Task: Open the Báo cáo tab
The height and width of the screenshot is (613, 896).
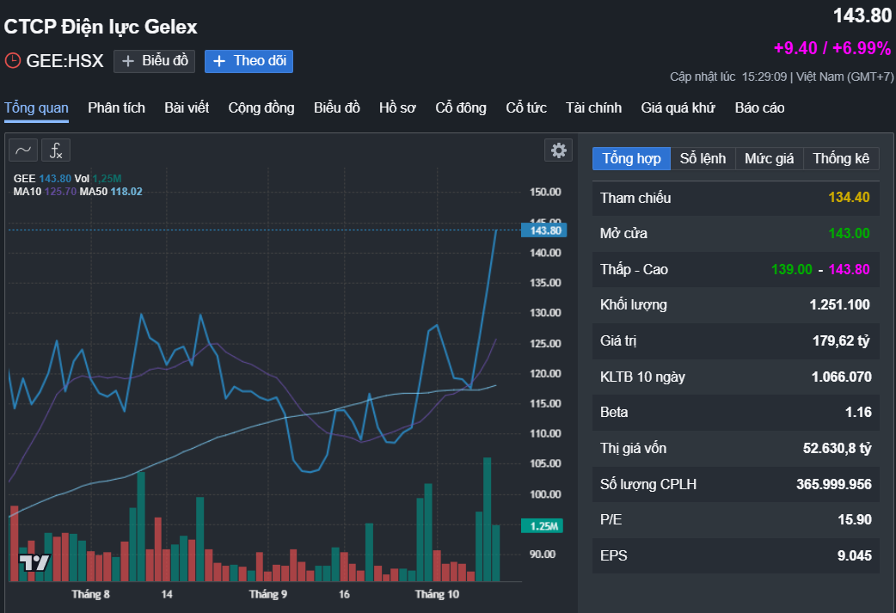Action: 759,107
